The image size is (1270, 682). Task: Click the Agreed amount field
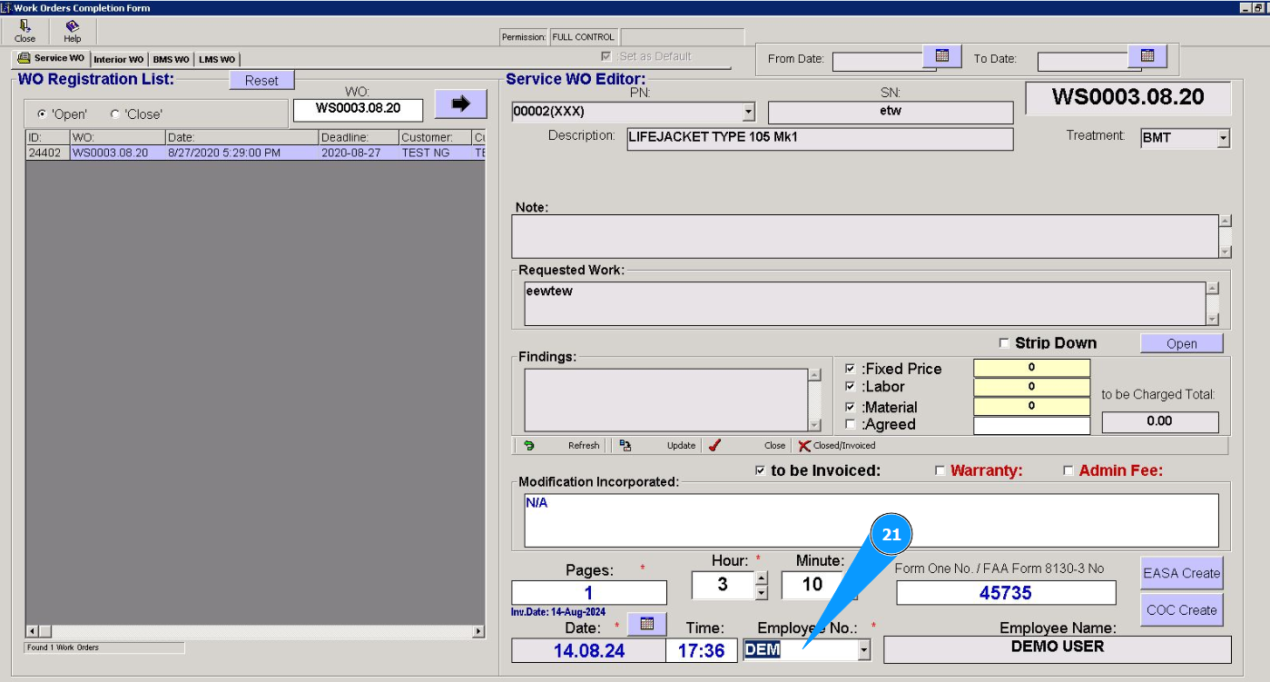coord(1031,426)
